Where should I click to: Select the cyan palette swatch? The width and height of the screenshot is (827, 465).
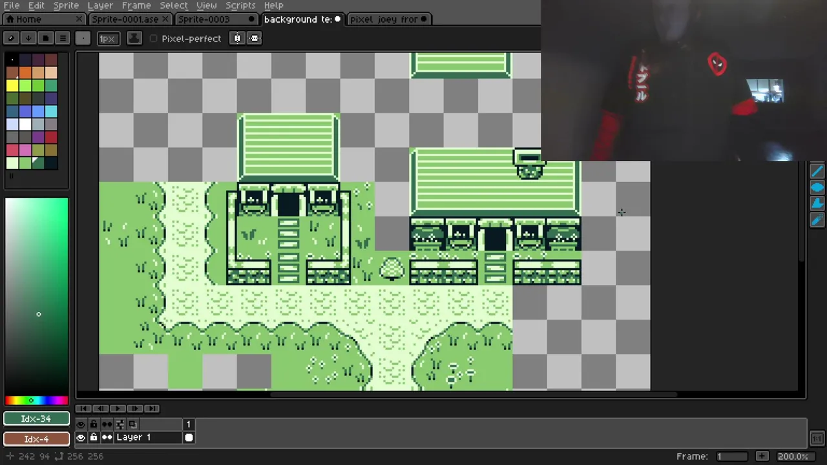(51, 111)
